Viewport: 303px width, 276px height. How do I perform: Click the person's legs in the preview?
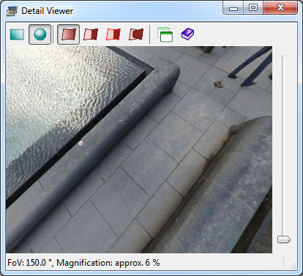coord(251,66)
